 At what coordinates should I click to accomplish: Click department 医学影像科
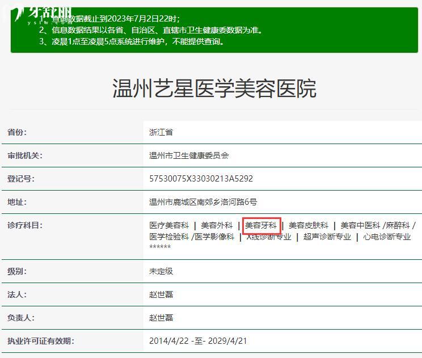tap(214, 237)
